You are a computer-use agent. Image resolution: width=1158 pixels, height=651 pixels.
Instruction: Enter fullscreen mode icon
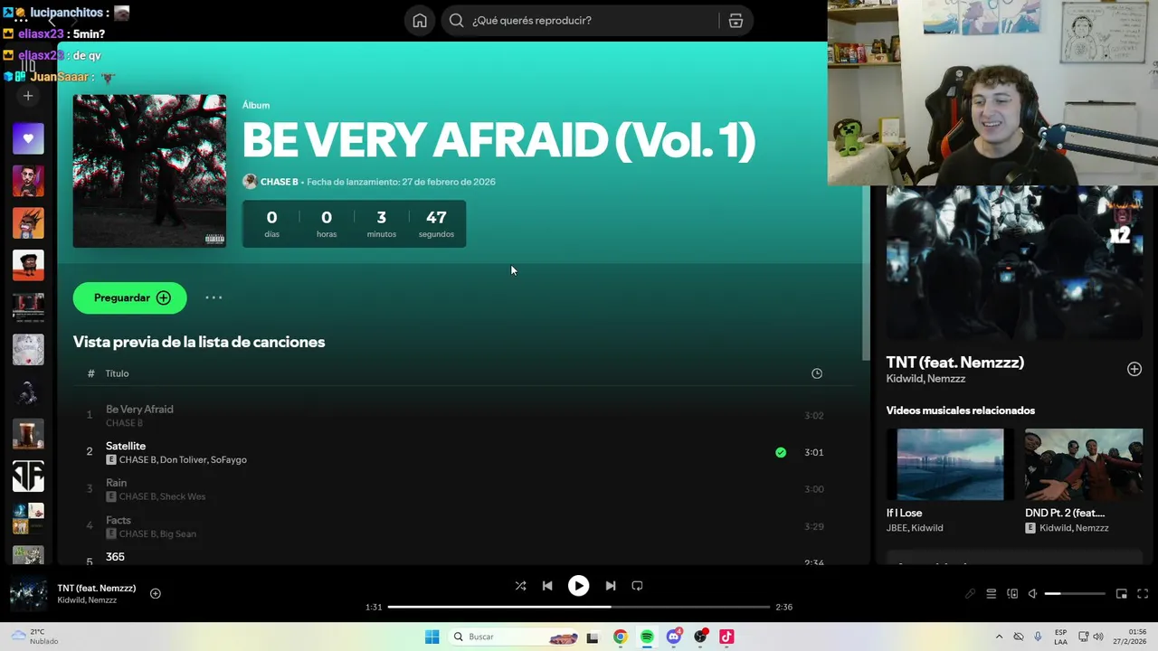1143,594
